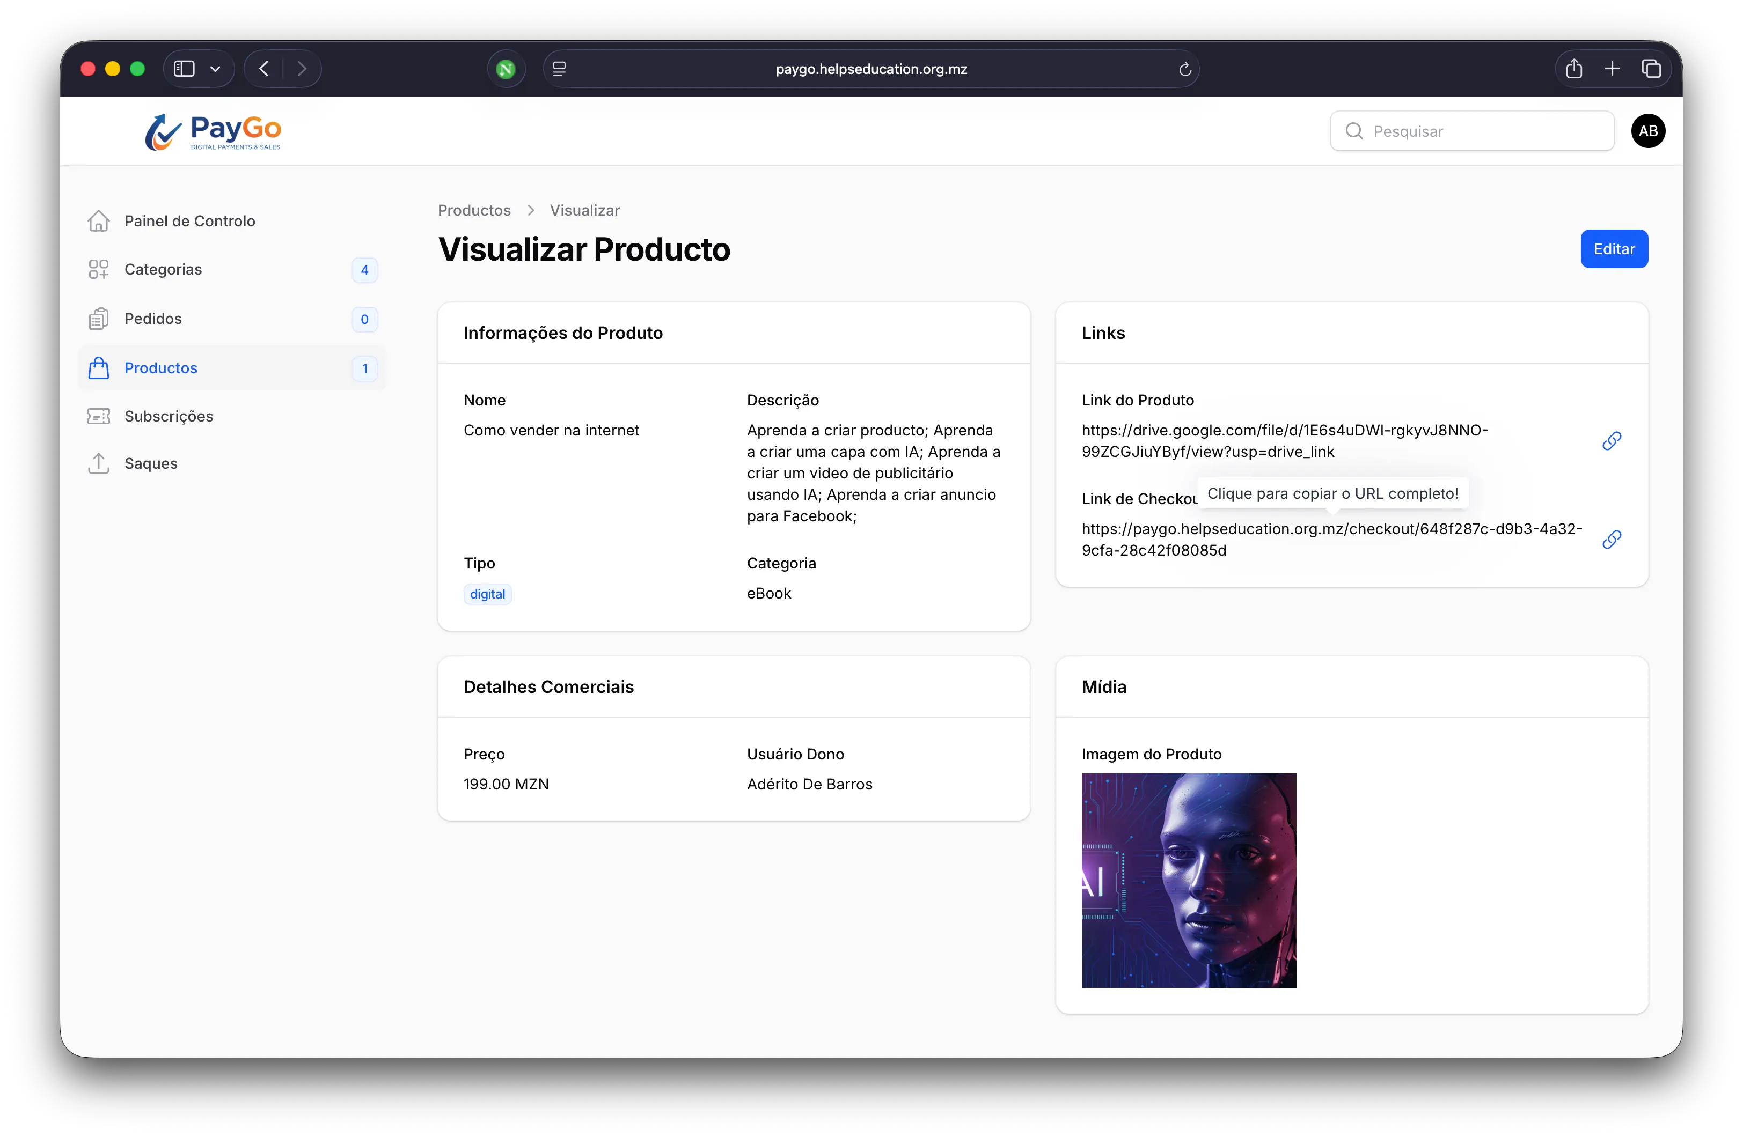1743x1137 pixels.
Task: Go to Categorias section
Action: pos(163,269)
